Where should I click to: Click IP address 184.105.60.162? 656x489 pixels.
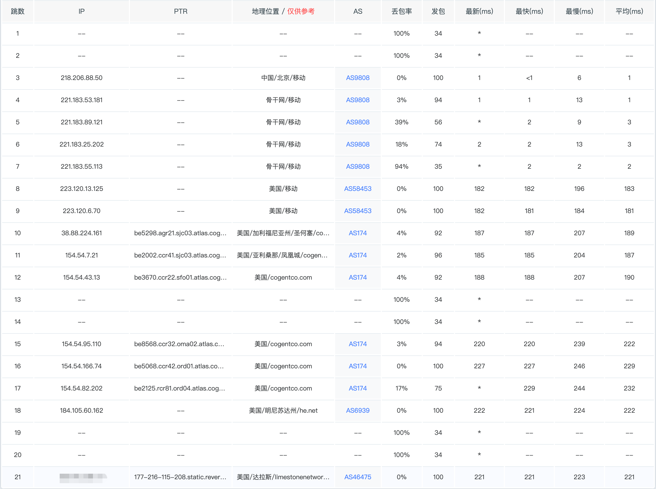pos(81,411)
